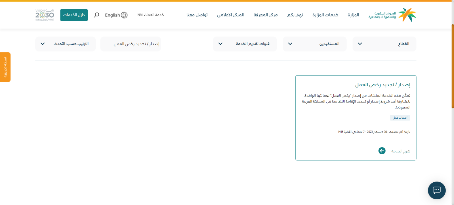454x205 pixels.
Task: Open the الوزارة menu item
Action: [353, 15]
